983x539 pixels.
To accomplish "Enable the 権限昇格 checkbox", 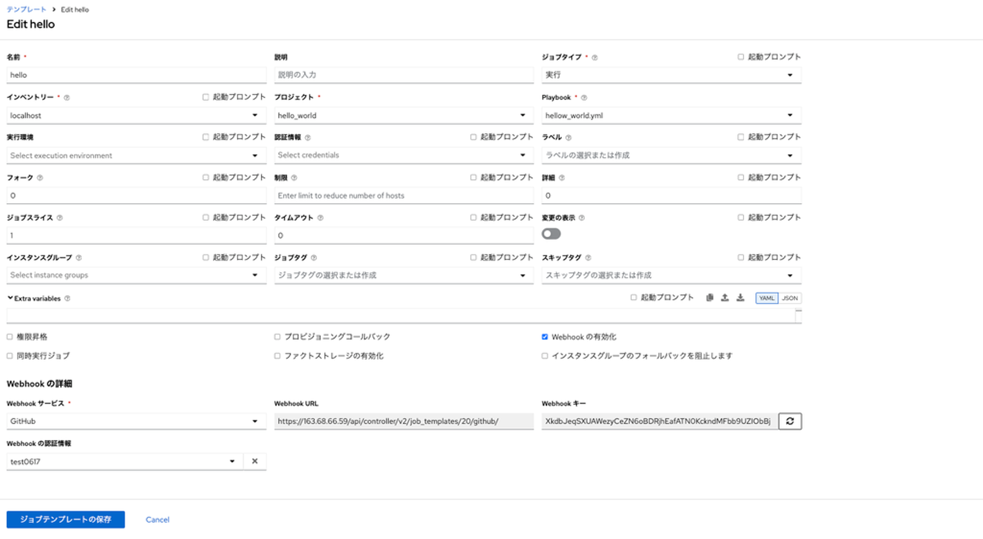I will (9, 336).
